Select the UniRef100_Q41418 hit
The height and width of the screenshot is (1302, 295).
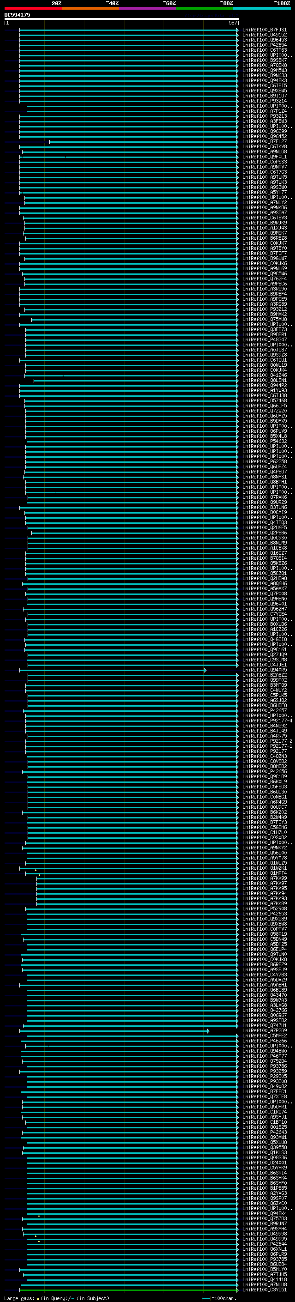coord(264,1279)
